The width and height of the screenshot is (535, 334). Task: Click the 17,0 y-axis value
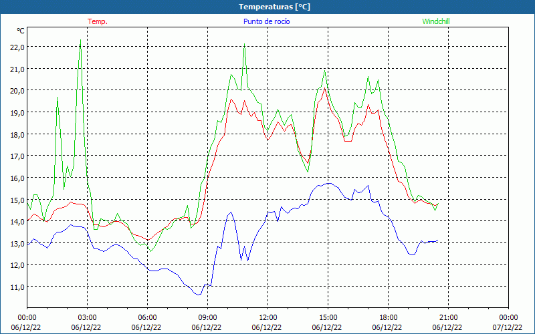pyautogui.click(x=17, y=156)
